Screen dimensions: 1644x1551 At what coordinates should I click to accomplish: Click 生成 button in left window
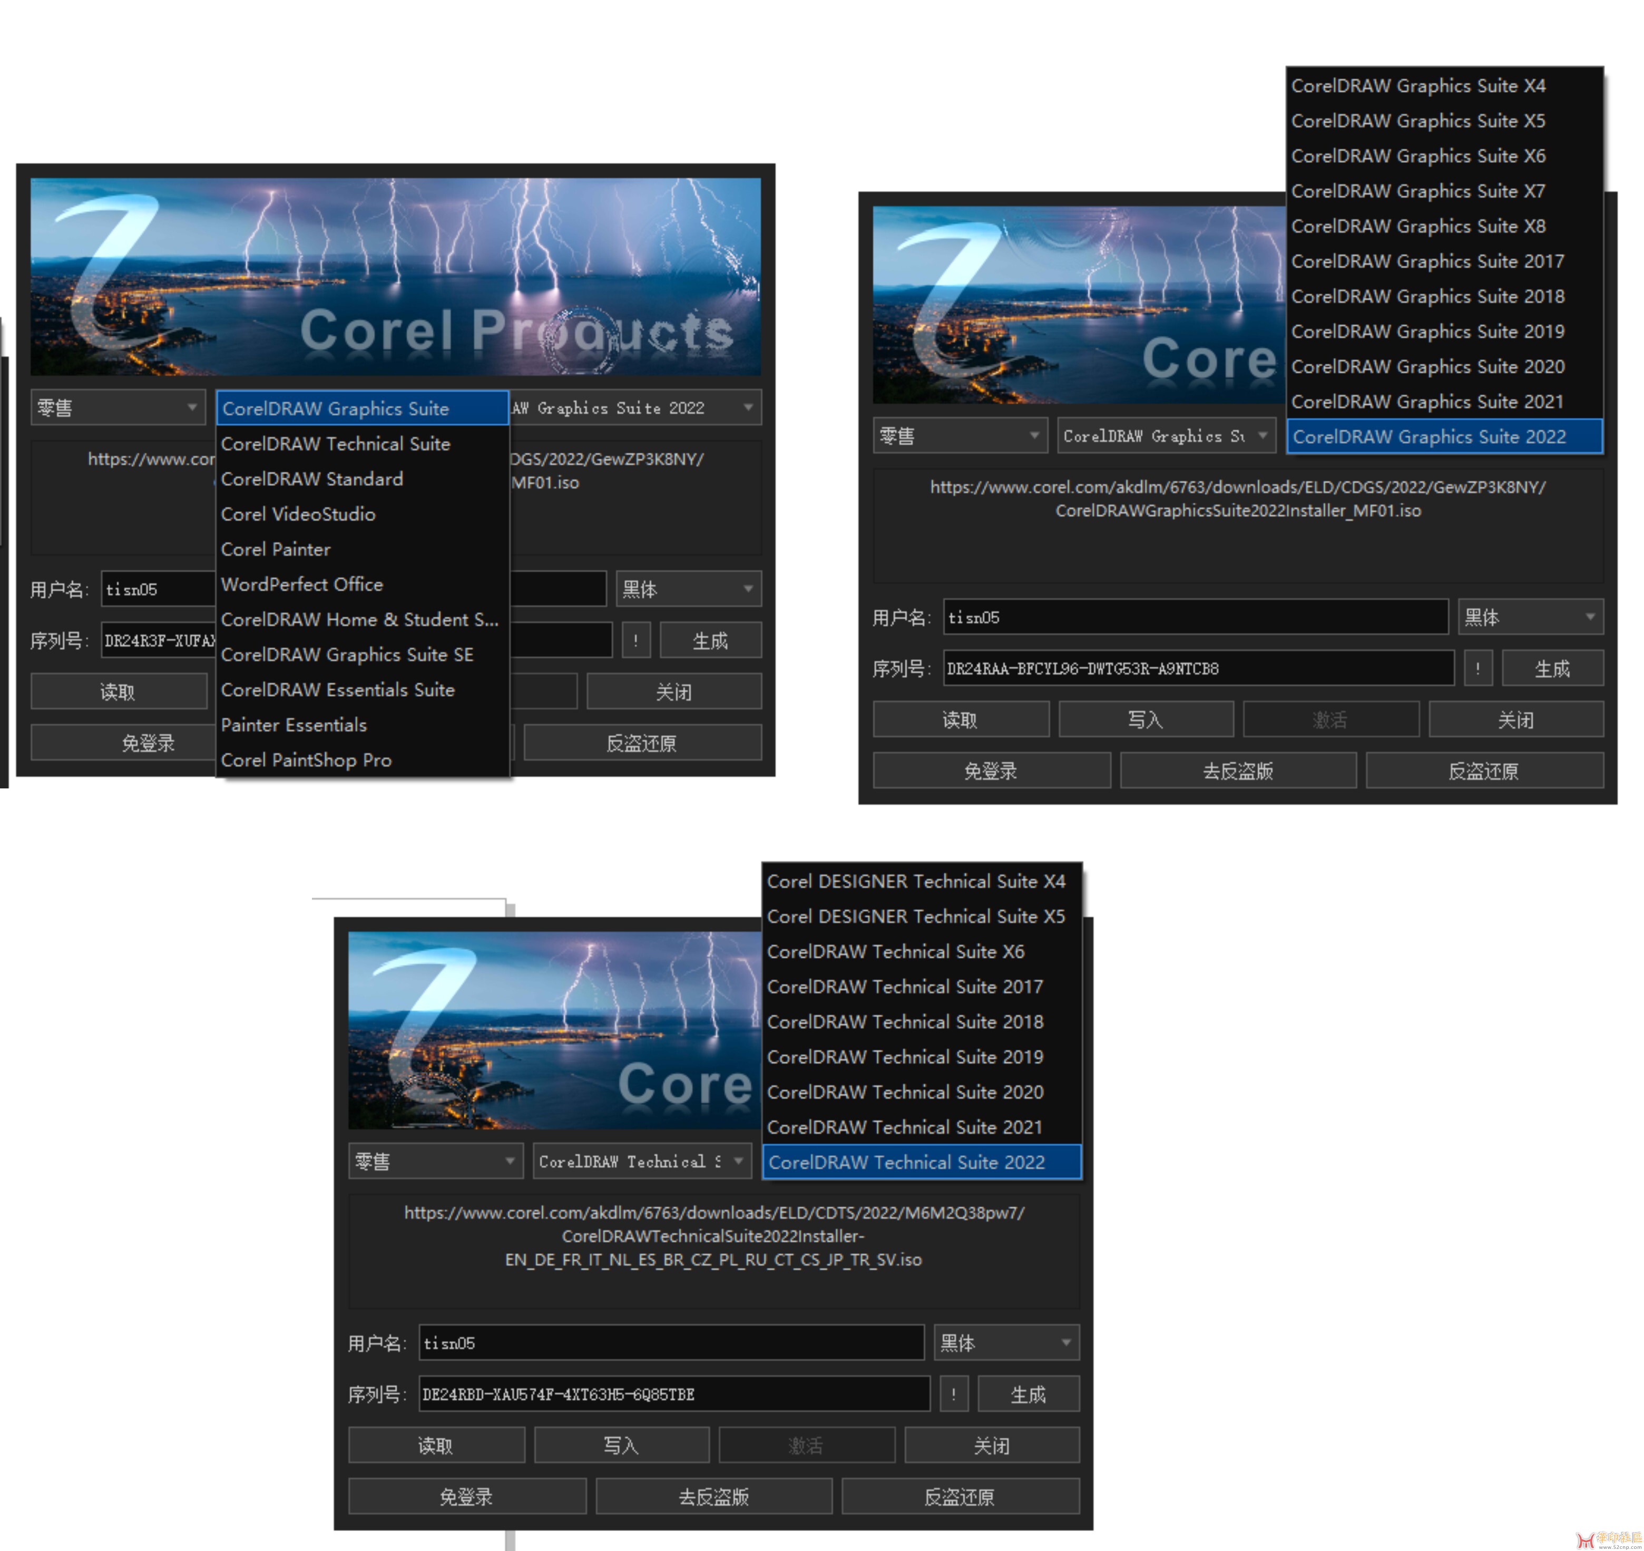710,640
